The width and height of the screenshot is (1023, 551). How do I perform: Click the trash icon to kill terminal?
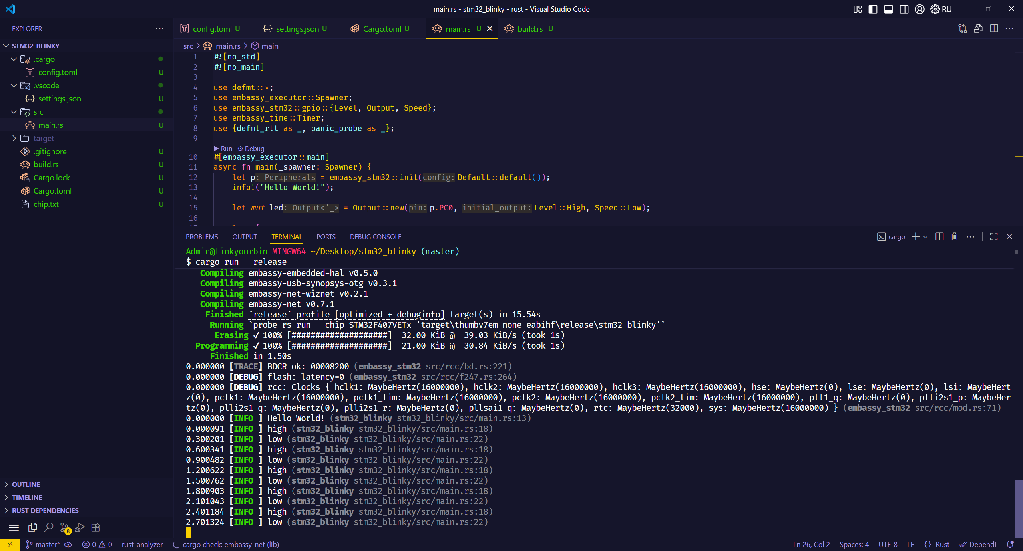(955, 237)
